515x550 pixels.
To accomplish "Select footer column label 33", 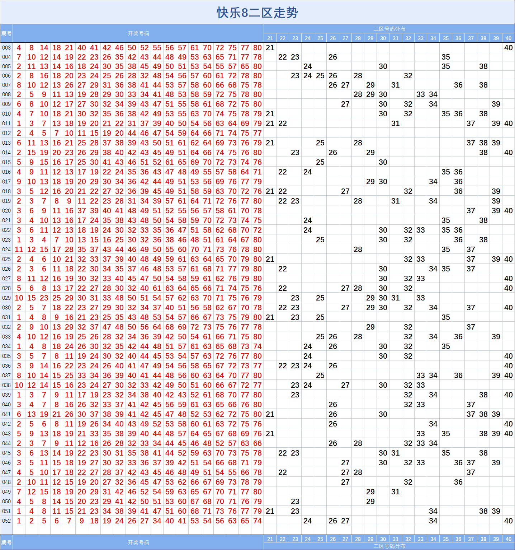I will click(x=421, y=539).
